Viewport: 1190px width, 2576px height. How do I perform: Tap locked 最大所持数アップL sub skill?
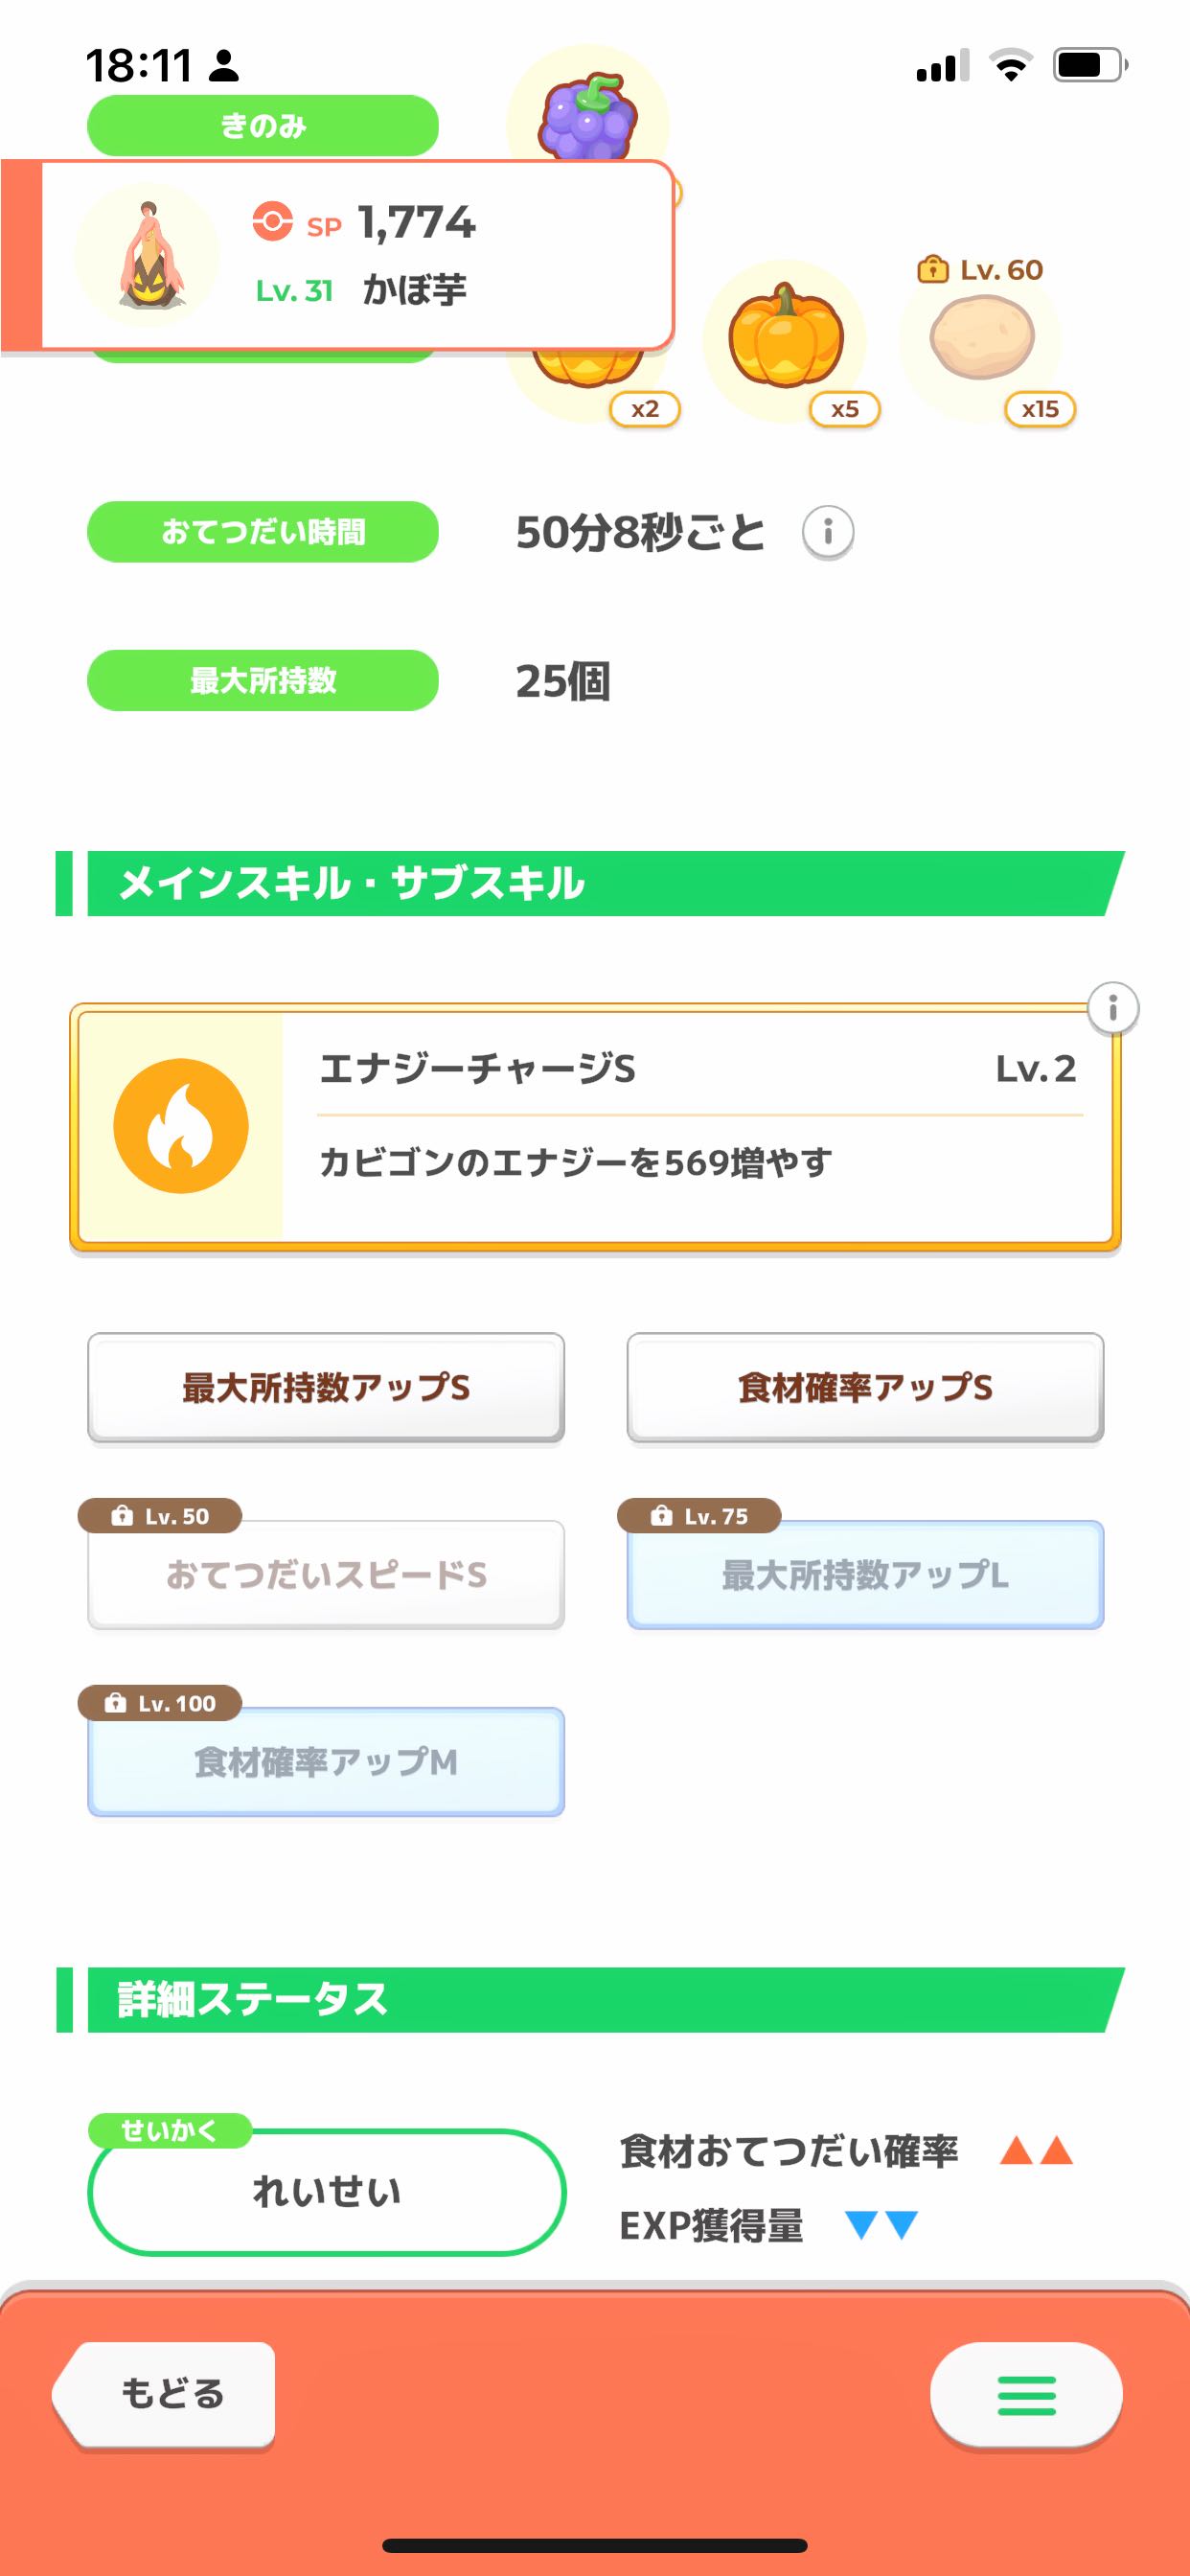pos(865,1574)
